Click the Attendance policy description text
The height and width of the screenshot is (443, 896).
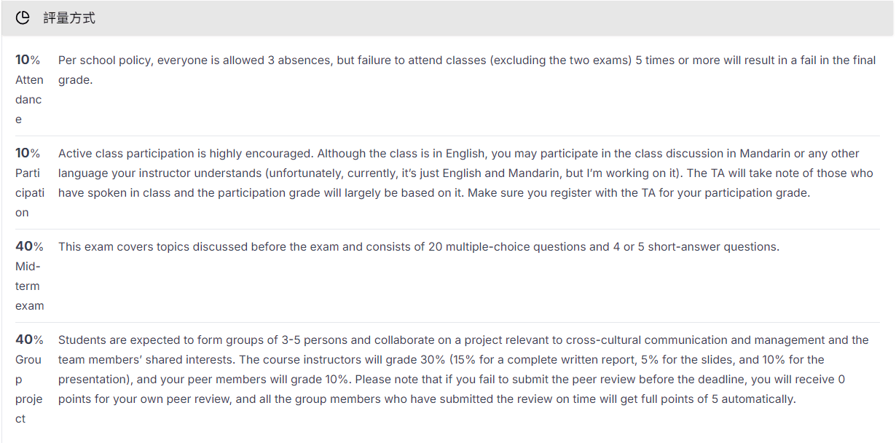[x=467, y=70]
